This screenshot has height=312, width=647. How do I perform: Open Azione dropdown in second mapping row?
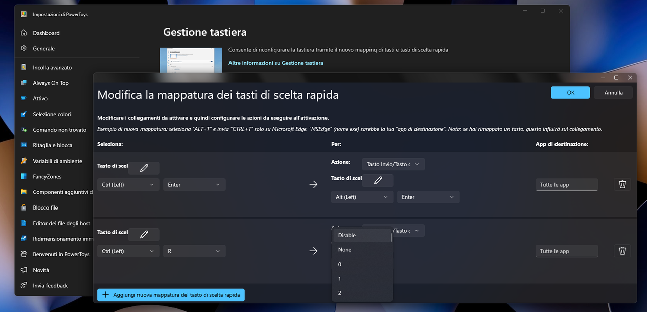click(x=408, y=231)
